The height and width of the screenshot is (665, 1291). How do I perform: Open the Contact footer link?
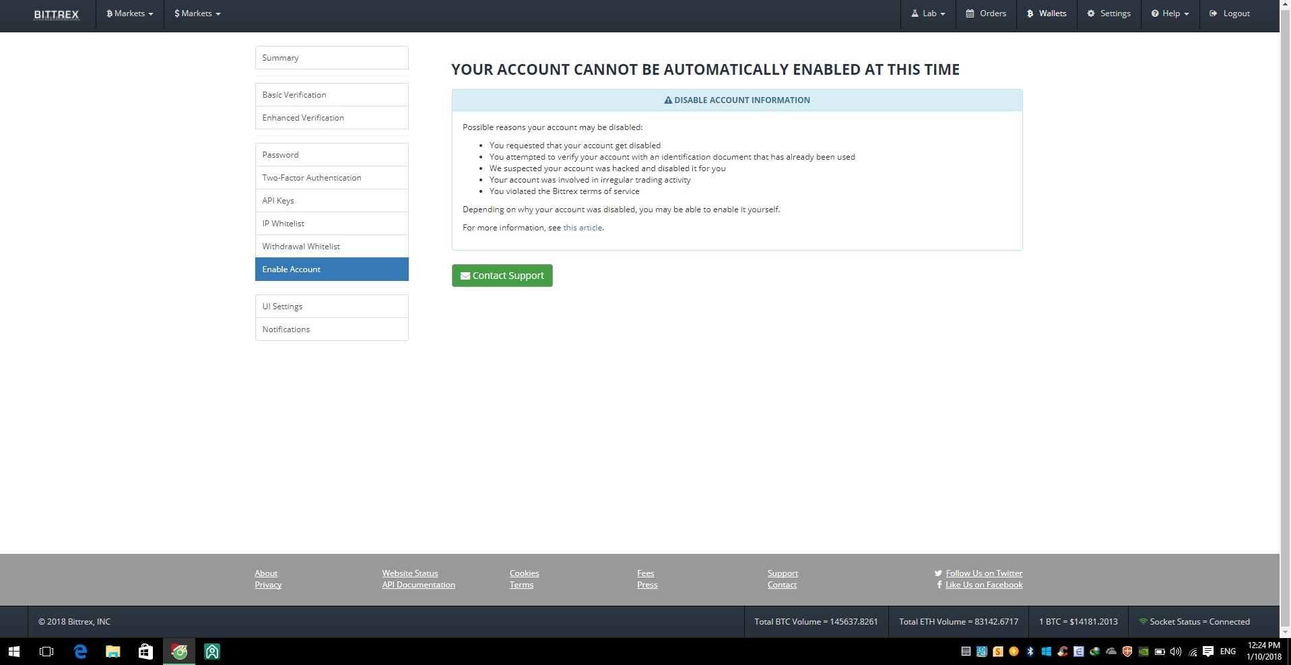[782, 585]
